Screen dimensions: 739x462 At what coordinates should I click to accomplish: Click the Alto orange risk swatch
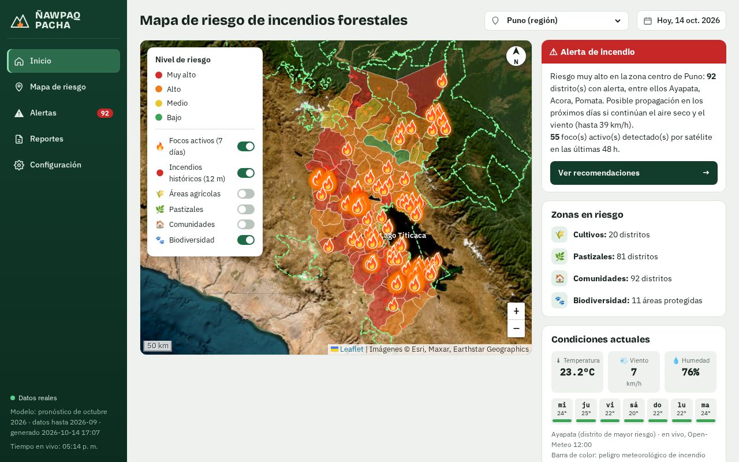coord(159,89)
